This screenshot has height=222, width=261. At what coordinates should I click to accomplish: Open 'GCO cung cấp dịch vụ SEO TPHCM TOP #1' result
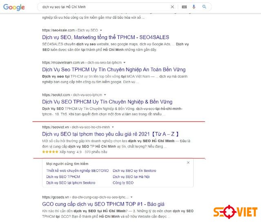(103, 204)
